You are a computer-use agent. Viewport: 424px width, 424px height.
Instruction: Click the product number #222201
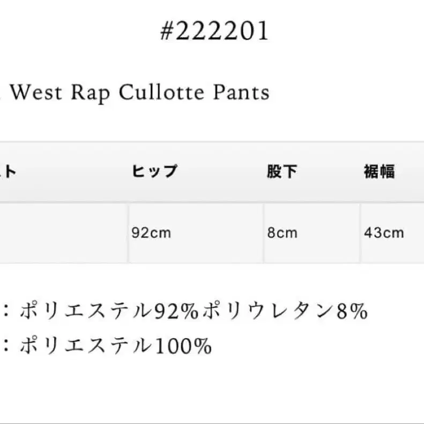coord(214,32)
